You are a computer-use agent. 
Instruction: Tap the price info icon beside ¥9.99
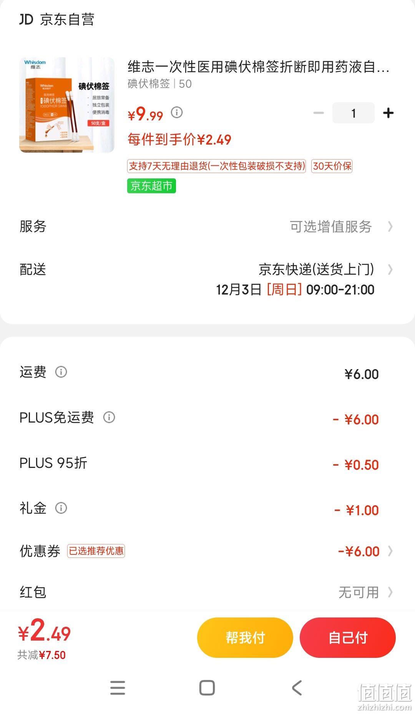click(177, 113)
